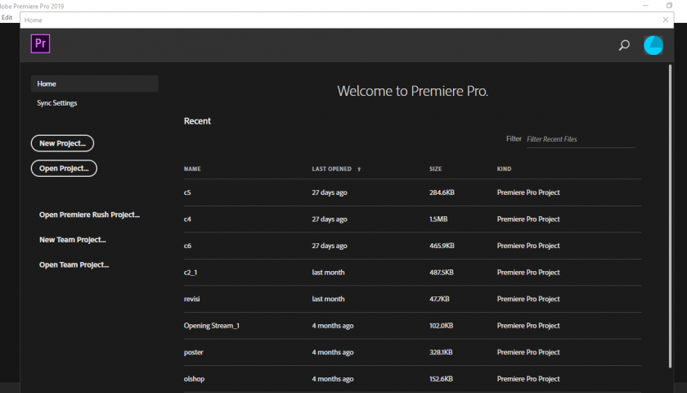Sort recent files by Name column
The height and width of the screenshot is (393, 687).
(x=192, y=169)
